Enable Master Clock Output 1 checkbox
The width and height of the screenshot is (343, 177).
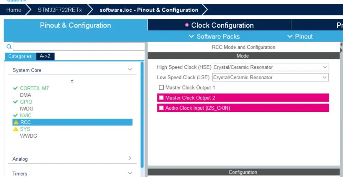[x=161, y=87]
